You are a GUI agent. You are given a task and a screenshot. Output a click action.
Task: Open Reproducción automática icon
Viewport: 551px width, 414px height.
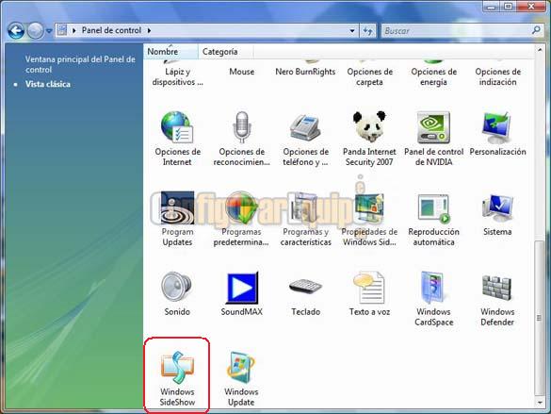coord(433,208)
